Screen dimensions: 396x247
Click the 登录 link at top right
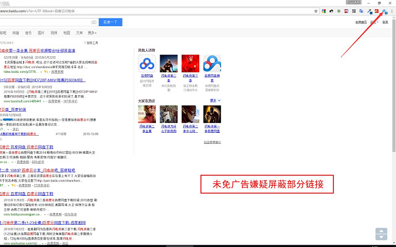point(385,22)
